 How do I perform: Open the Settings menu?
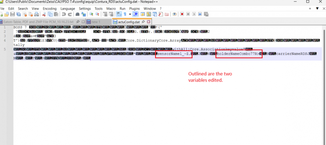pos(85,9)
